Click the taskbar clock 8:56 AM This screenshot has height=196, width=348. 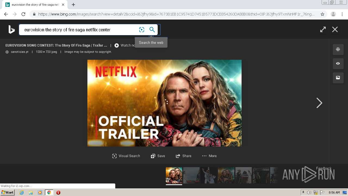pyautogui.click(x=334, y=192)
